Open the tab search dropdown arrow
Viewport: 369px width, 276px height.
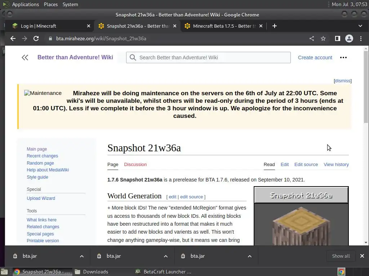point(360,26)
